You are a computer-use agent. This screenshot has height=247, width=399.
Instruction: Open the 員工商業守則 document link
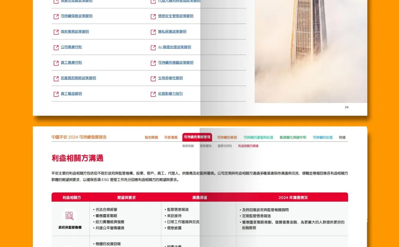coord(72,63)
